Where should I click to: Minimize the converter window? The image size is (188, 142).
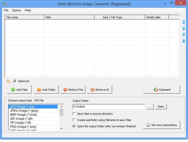165,3
